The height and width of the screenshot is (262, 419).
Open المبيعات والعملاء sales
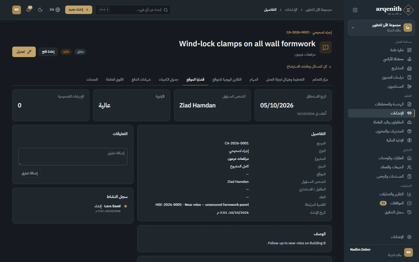381,167
